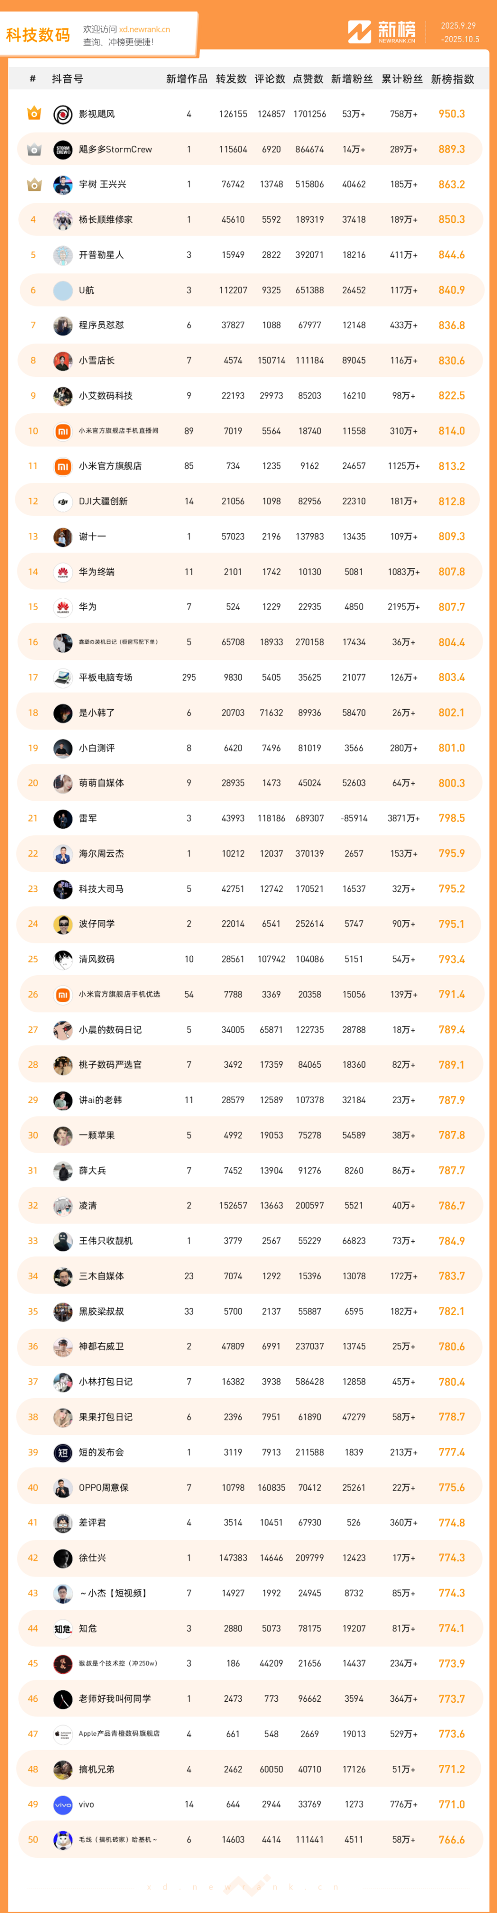Screen dimensions: 497x1913
Task: Click the StormCrew avatar for 飓多多StormCrew
Action: tap(63, 149)
